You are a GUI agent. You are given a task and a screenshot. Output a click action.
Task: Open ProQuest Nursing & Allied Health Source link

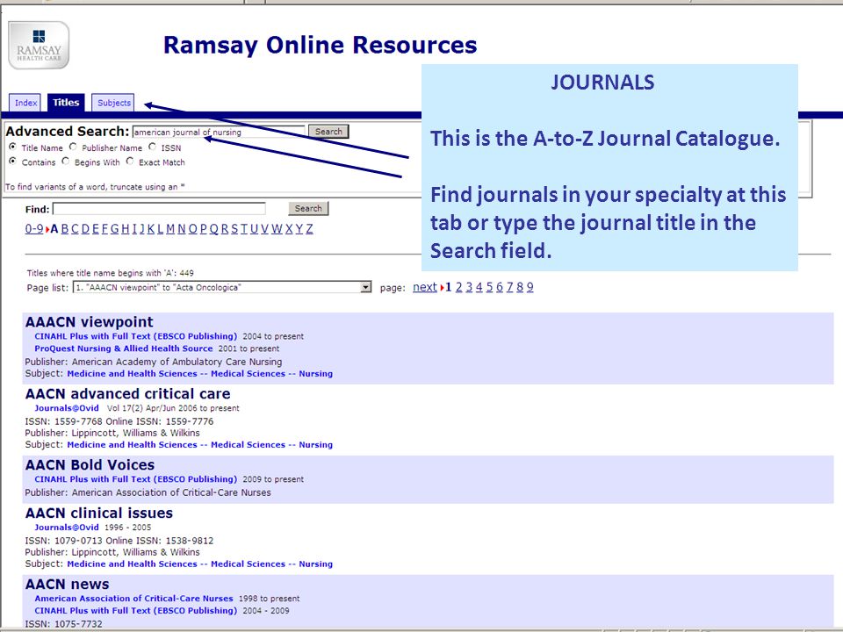124,348
